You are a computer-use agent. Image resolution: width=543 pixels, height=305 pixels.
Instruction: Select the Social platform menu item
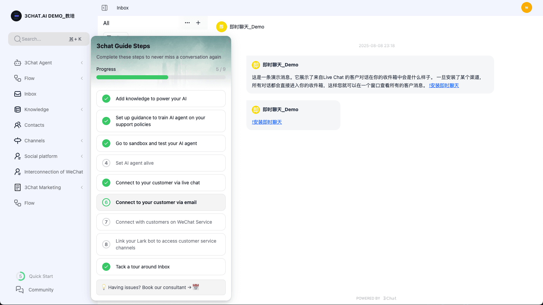pos(41,156)
